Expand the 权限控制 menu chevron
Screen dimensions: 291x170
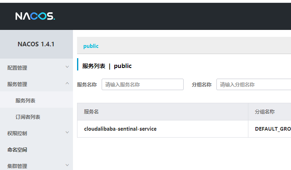click(67, 133)
